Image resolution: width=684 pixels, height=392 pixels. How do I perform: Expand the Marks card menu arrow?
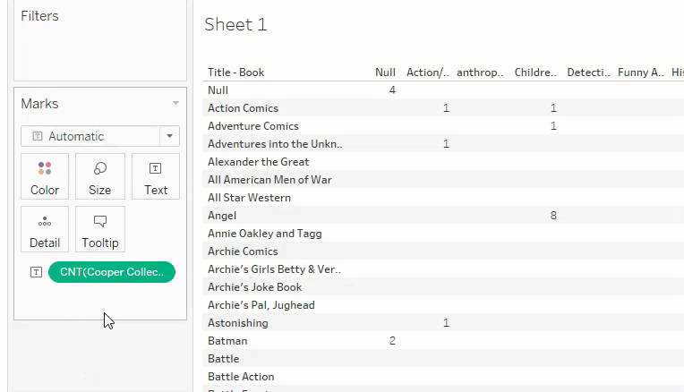click(175, 104)
